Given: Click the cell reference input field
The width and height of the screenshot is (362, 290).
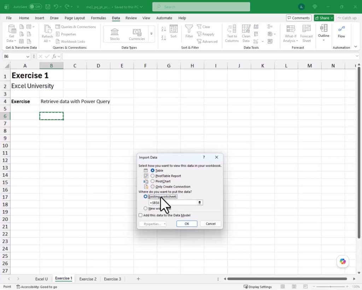Looking at the screenshot, I should click(x=173, y=203).
